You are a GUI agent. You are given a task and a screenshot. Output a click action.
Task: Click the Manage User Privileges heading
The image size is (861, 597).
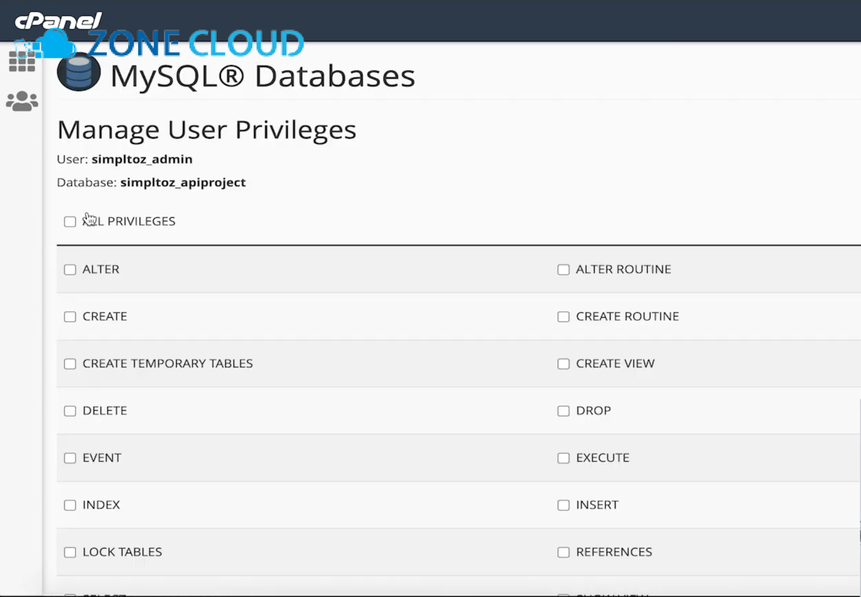coord(207,130)
